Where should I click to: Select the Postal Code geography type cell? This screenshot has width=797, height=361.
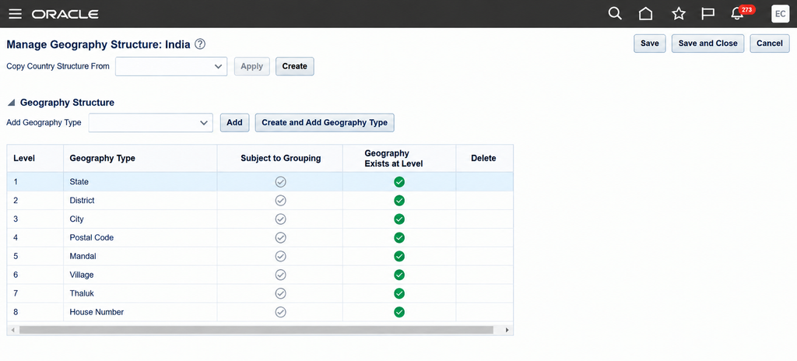pos(140,237)
